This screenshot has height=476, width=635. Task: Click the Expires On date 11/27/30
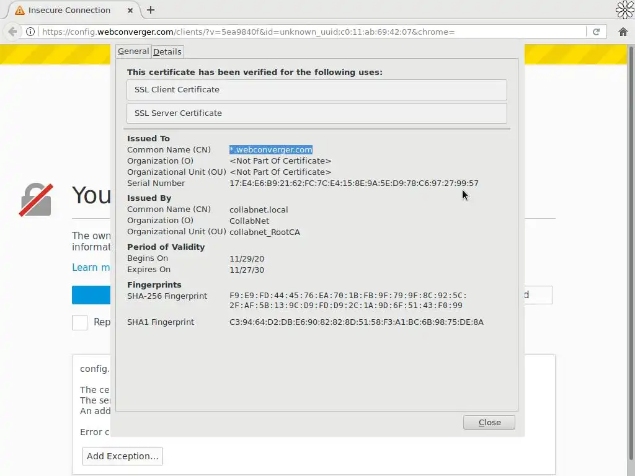pos(247,270)
